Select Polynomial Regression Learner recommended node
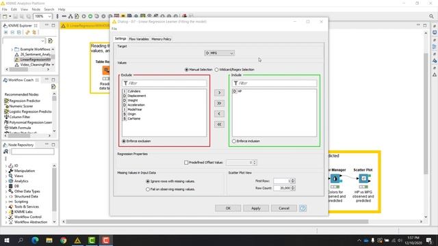This screenshot has width=438, height=246. (28, 122)
